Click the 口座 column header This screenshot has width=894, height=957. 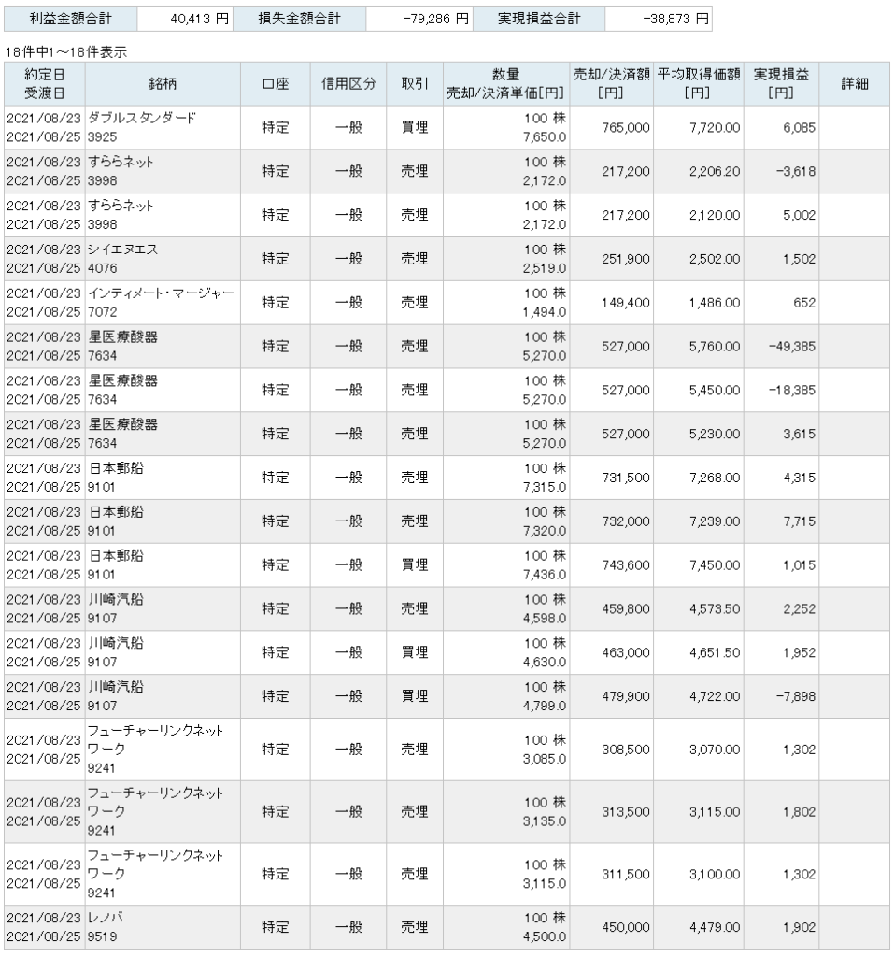276,83
